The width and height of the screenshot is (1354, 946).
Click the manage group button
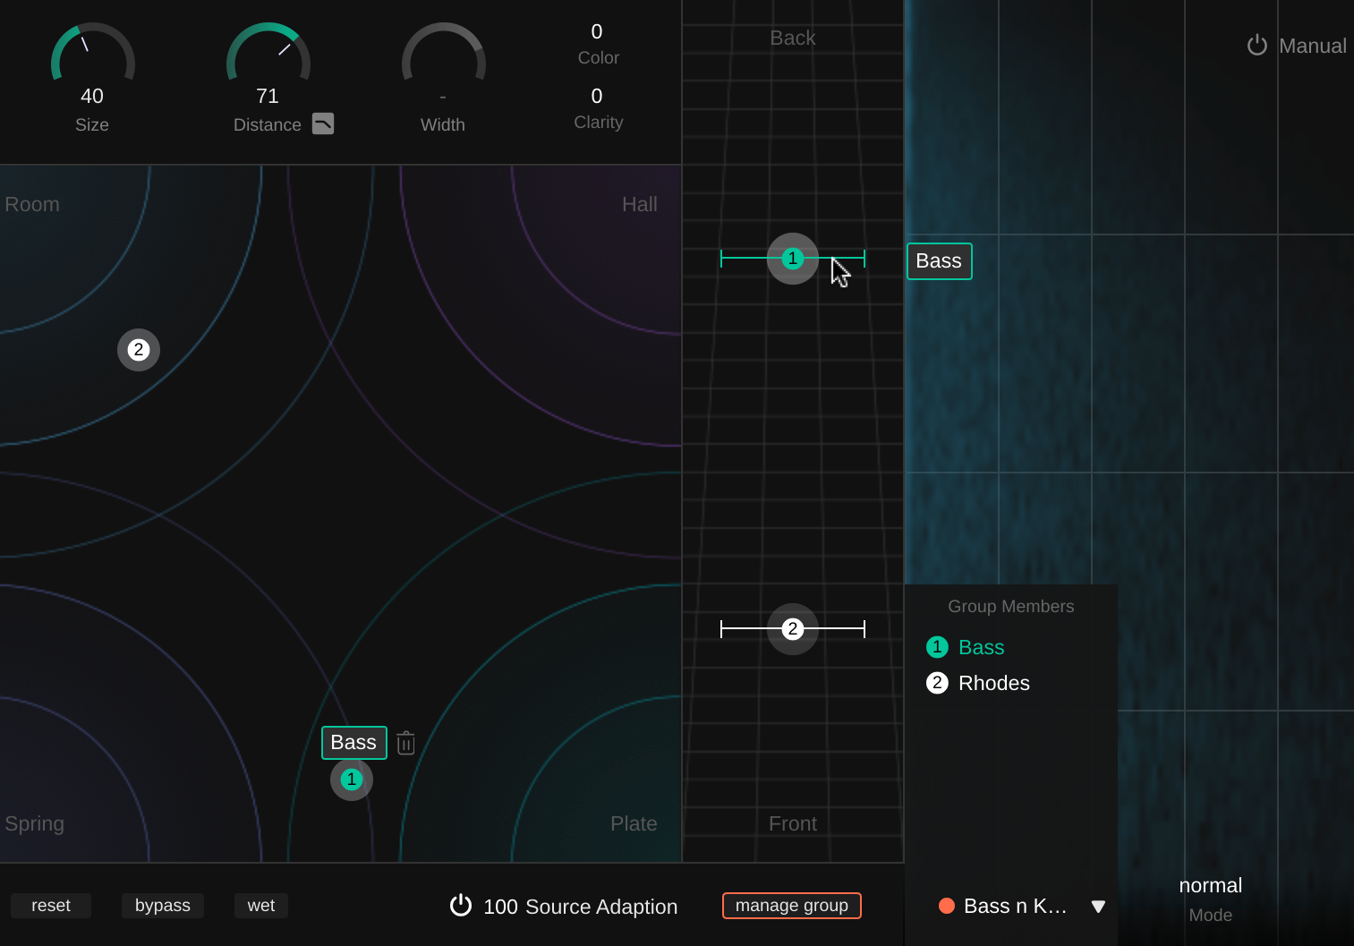point(791,906)
